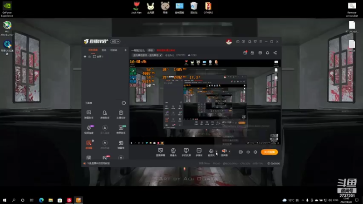Open the shop icon in room header
Viewport: 363px width, 204px height.
(260, 53)
